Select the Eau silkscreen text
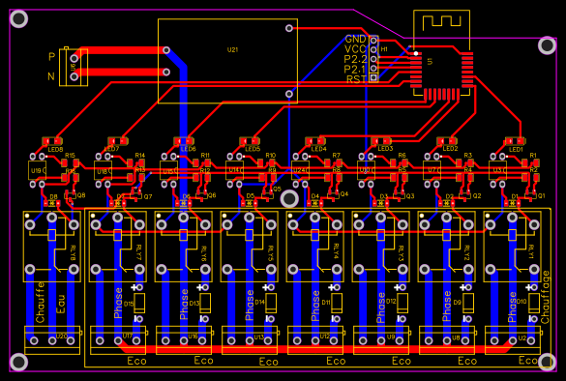Viewport: 566px width, 381px height. (x=61, y=305)
